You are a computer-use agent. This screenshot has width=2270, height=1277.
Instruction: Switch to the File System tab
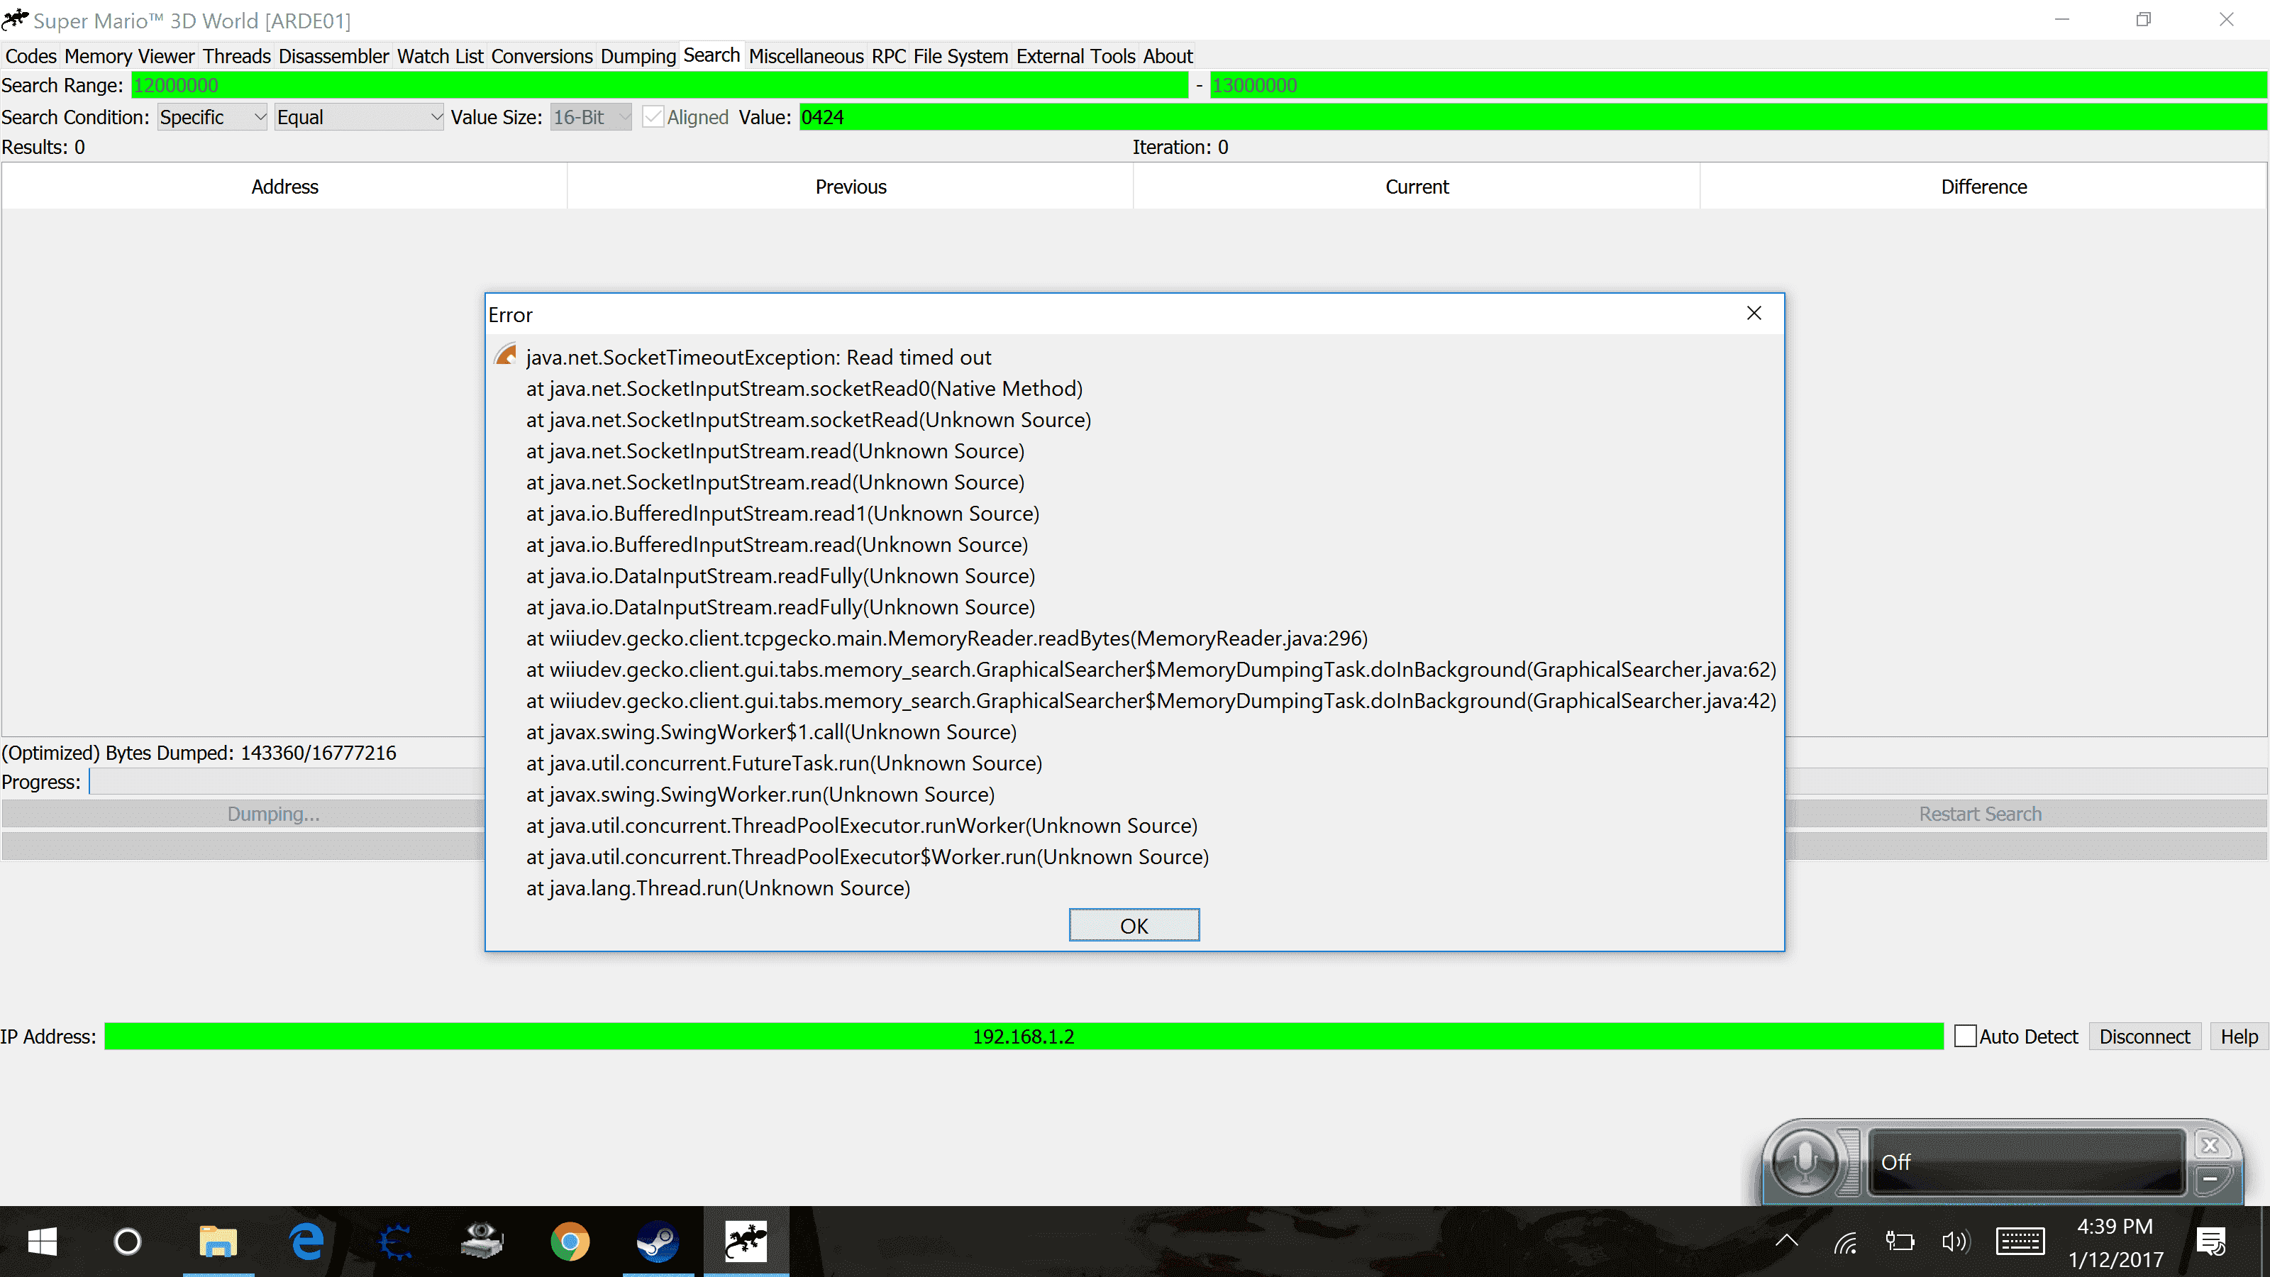tap(960, 57)
